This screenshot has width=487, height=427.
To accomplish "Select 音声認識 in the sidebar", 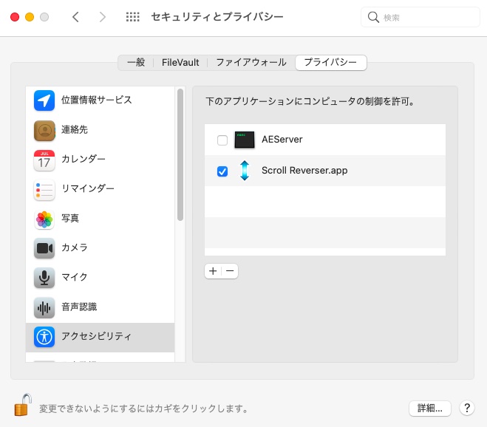I will click(x=100, y=308).
